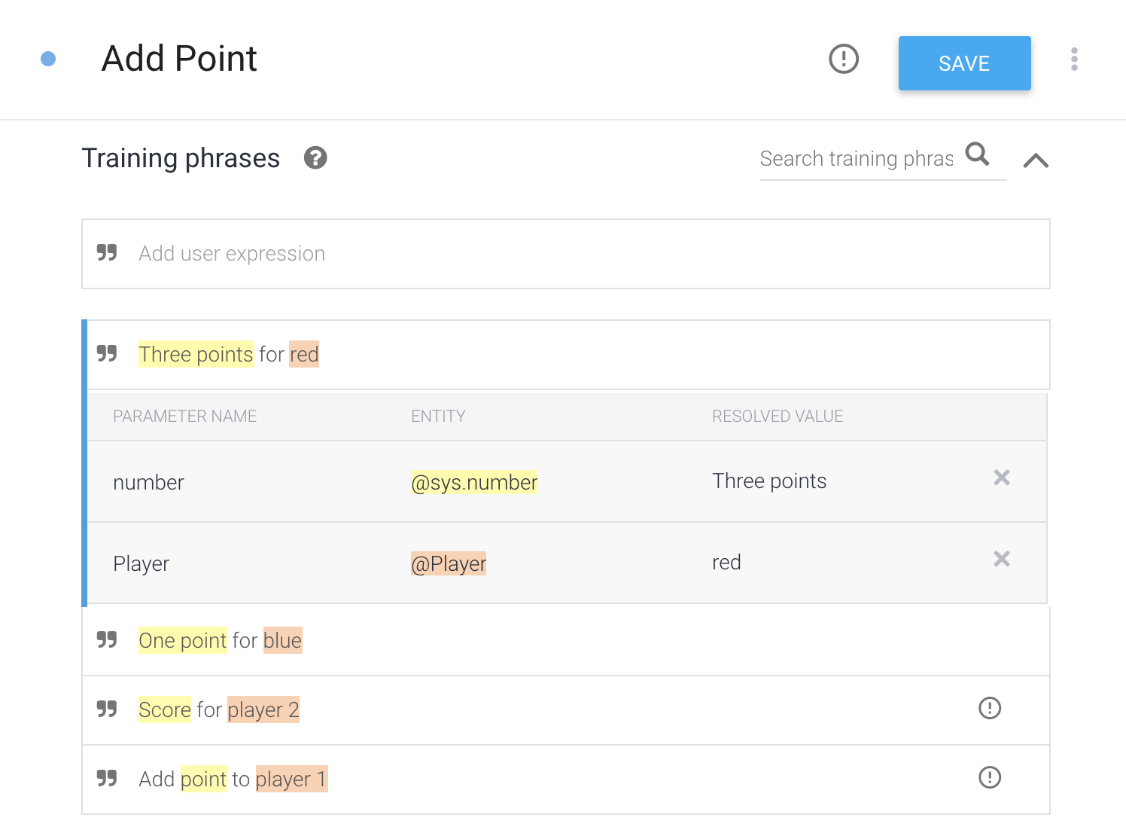Click warning icon on 'Add point to player 1'
Screen dimensions: 1126x830
point(989,777)
